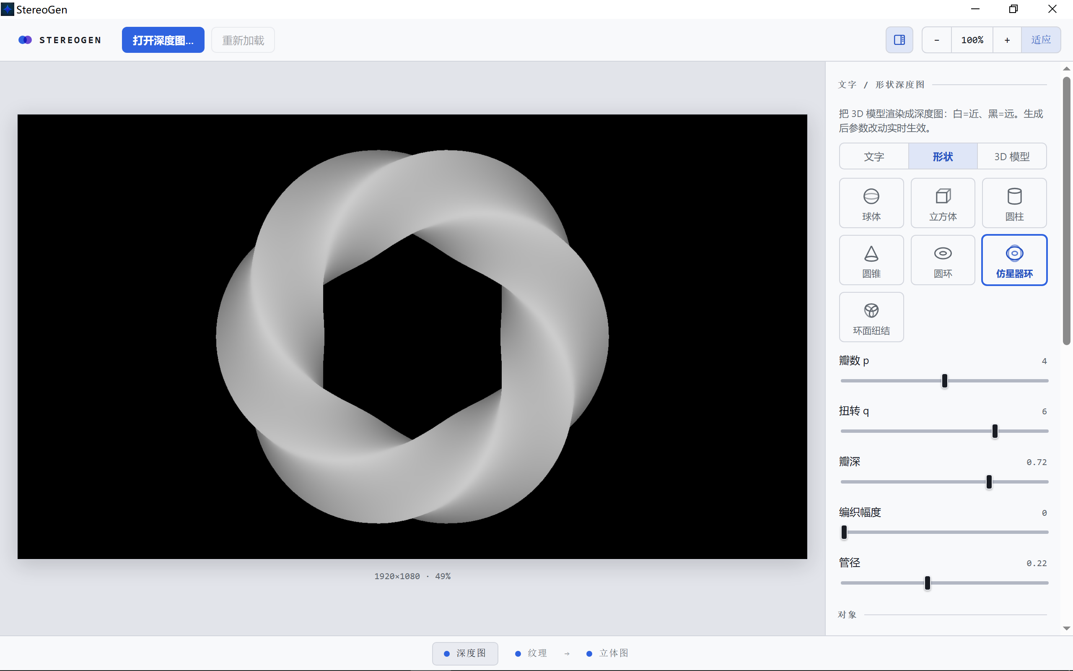Click the 文字 / 形状深度图 section heading
Viewport: 1073px width, 671px height.
[881, 84]
